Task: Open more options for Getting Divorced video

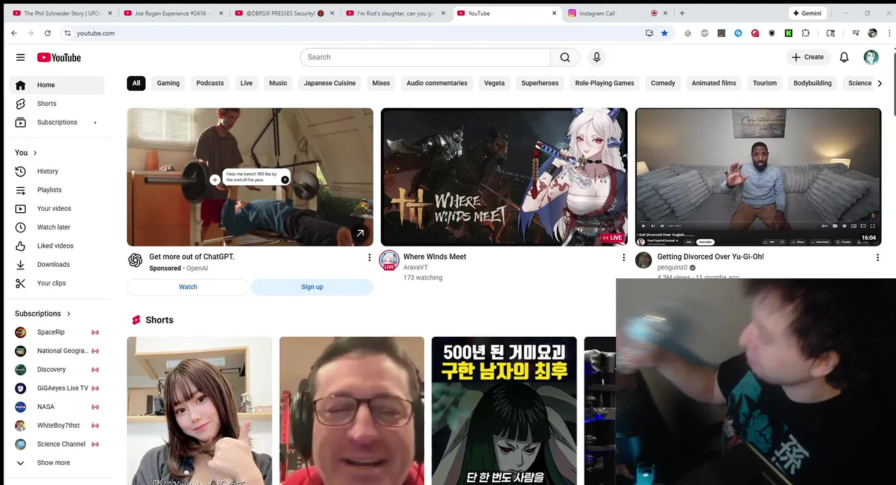Action: [877, 257]
